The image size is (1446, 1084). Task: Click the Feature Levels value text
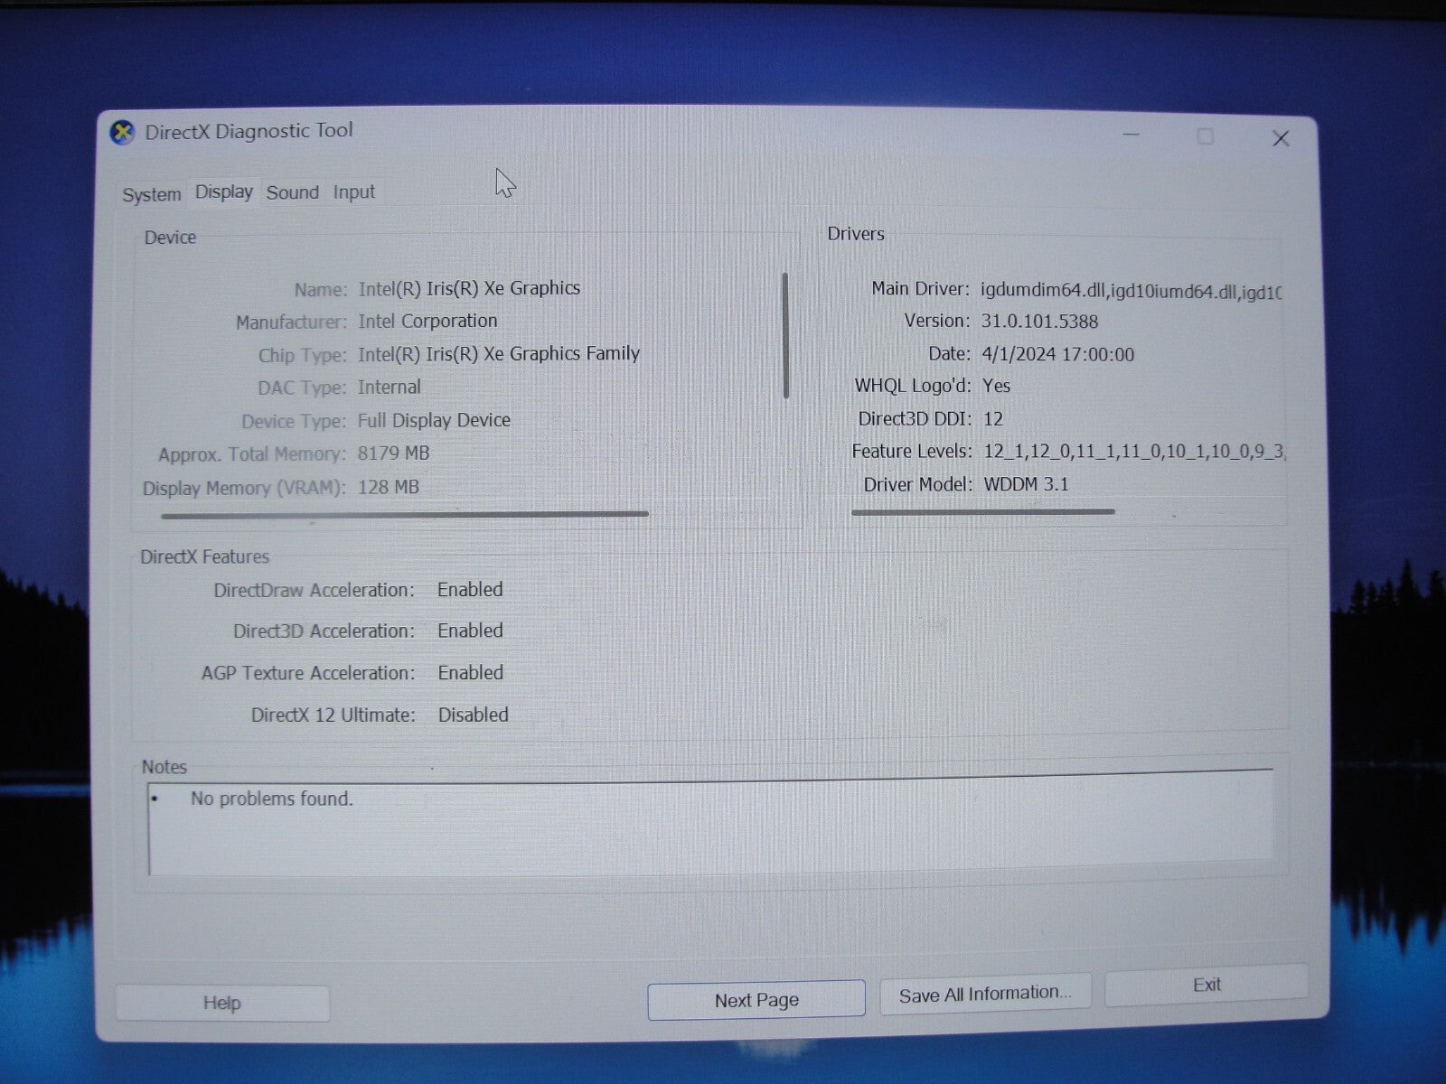pyautogui.click(x=1133, y=451)
